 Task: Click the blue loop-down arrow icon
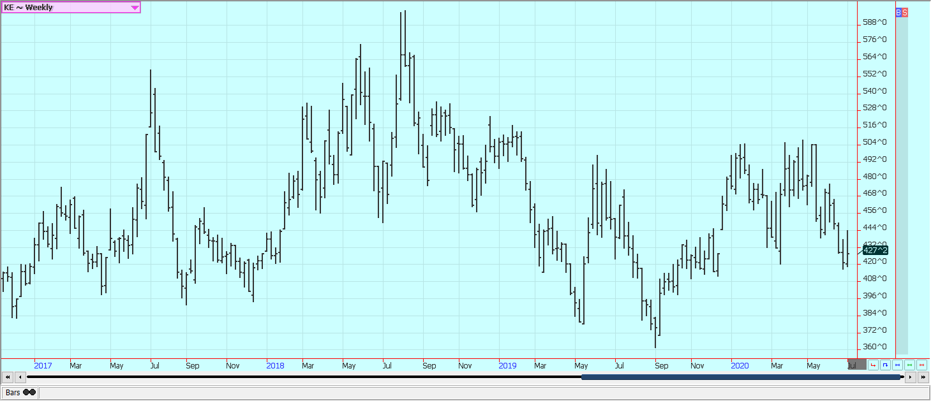[x=885, y=365]
